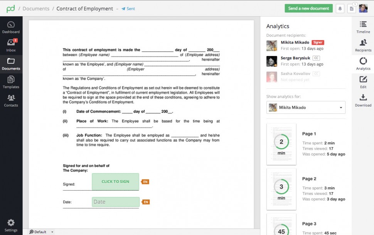Click 'Time spent: 3 min' text

318,188
